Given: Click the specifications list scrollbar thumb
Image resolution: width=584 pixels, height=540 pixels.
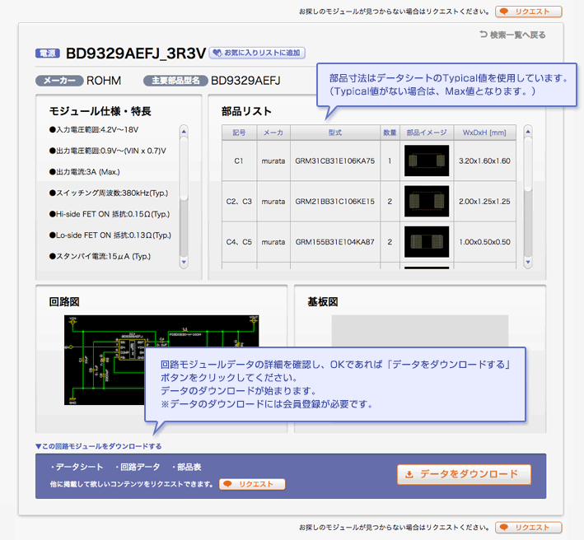Looking at the screenshot, I should tap(184, 168).
